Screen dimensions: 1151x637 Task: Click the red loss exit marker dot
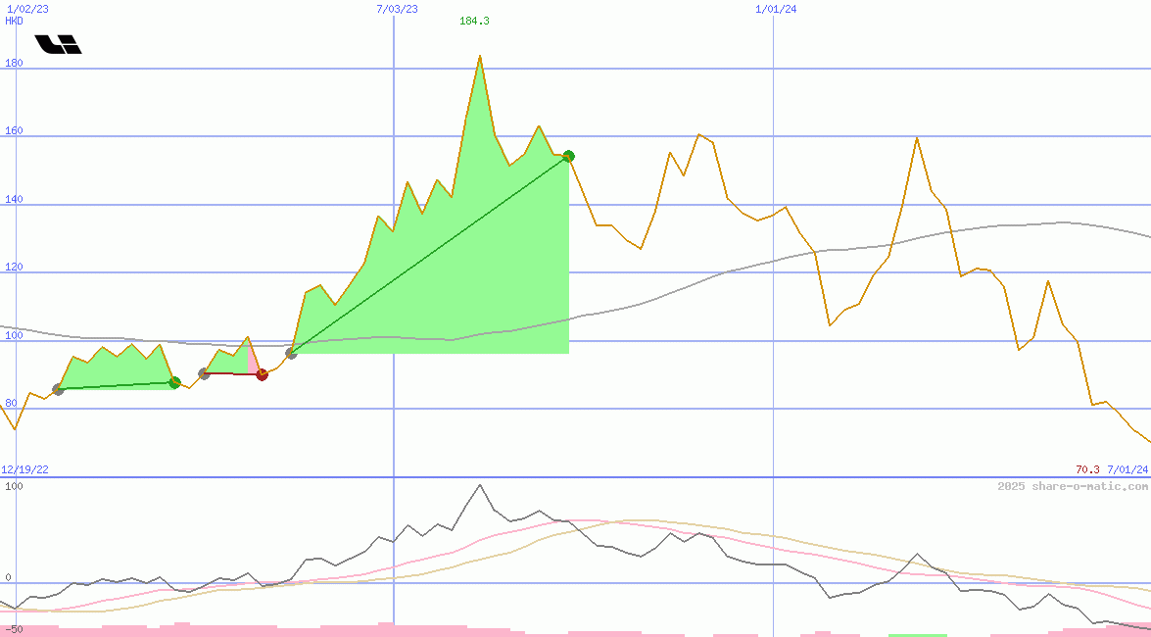point(262,374)
